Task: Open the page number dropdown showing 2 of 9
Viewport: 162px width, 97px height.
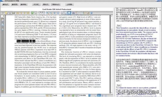Action: point(63,95)
